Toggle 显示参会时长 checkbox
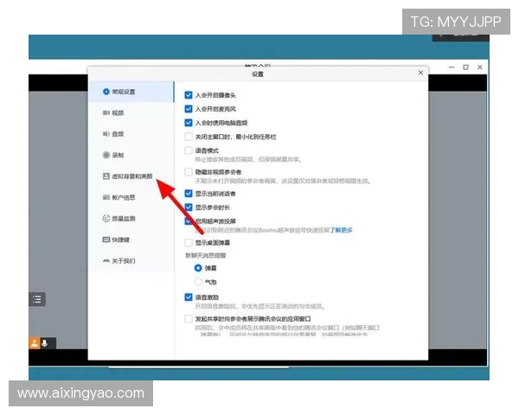Image resolution: width=519 pixels, height=415 pixels. pyautogui.click(x=189, y=207)
